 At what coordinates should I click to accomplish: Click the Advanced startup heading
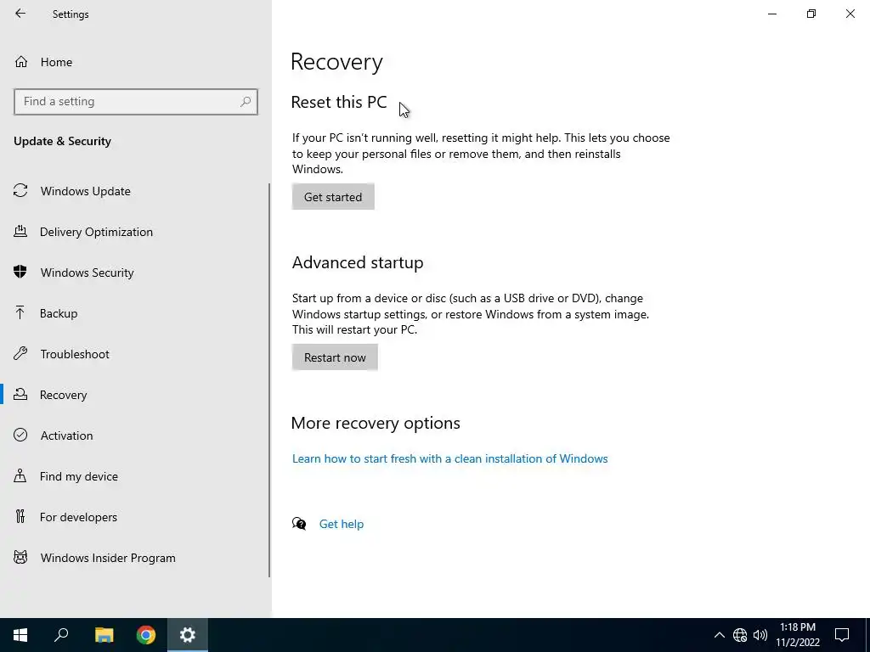point(358,262)
